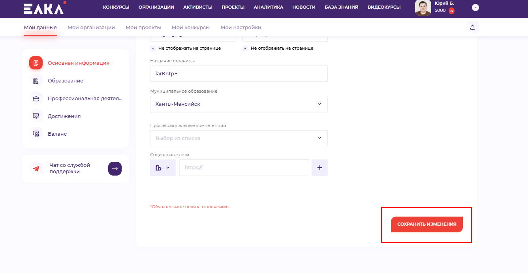Select the Профессиональная деятельность briefcase icon
Image resolution: width=528 pixels, height=273 pixels.
point(36,99)
